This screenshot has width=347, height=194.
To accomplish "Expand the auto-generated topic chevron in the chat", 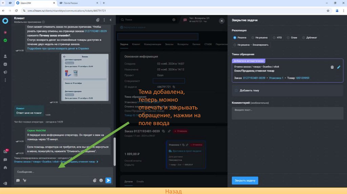I will point(97,162).
